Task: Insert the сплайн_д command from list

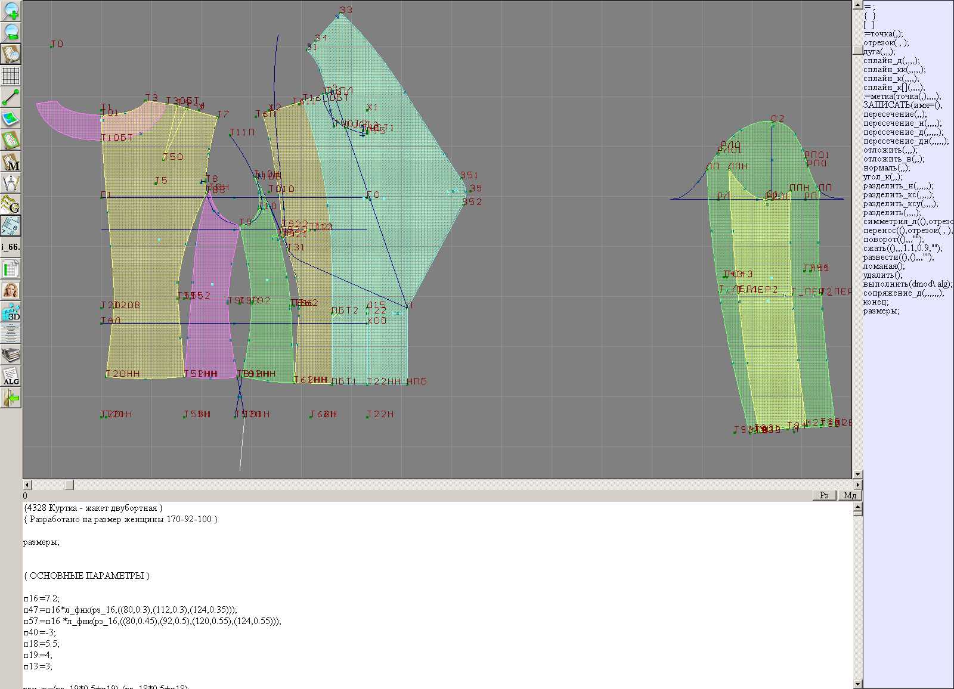Action: tap(891, 61)
